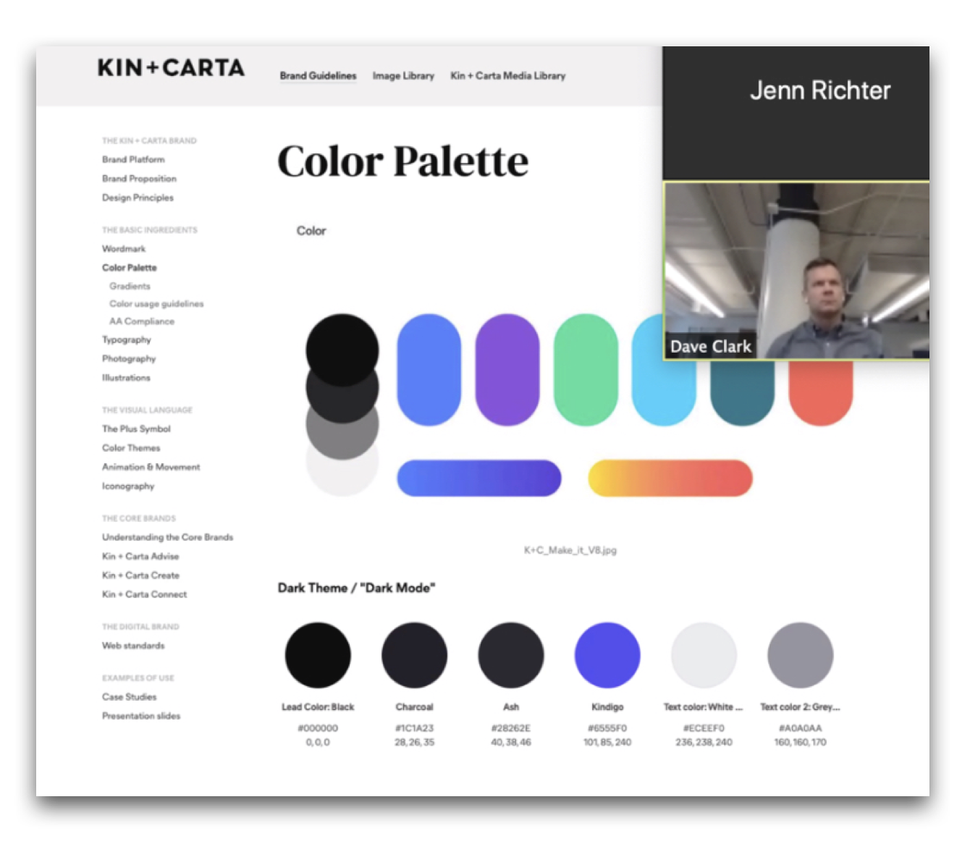Screen dimensions: 970x844
Task: Click the #28262E hex value
Action: click(511, 728)
